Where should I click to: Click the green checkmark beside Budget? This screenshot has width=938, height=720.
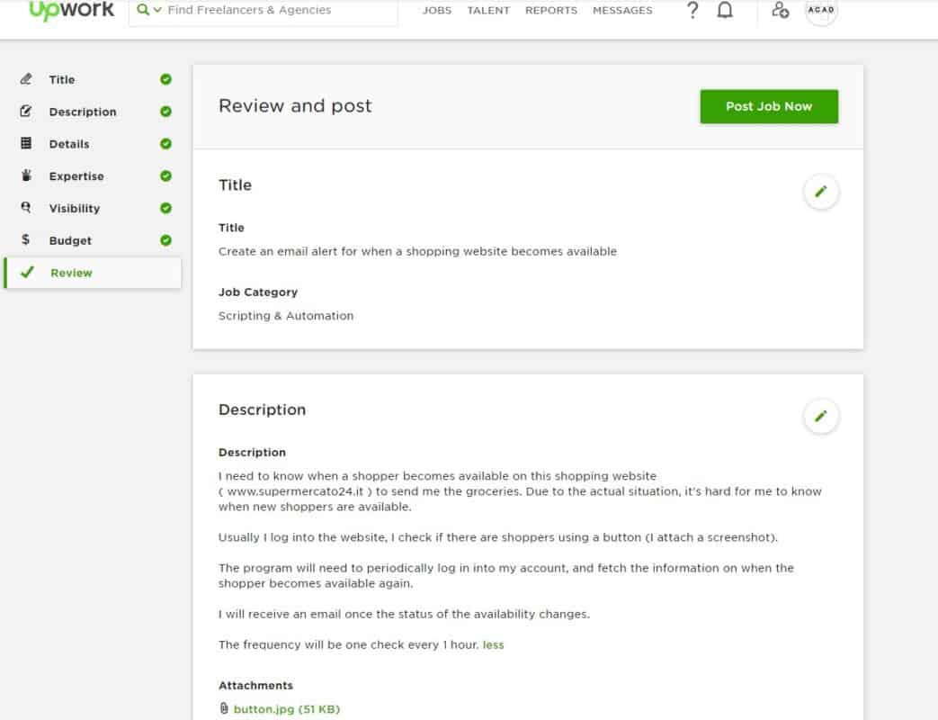click(165, 240)
